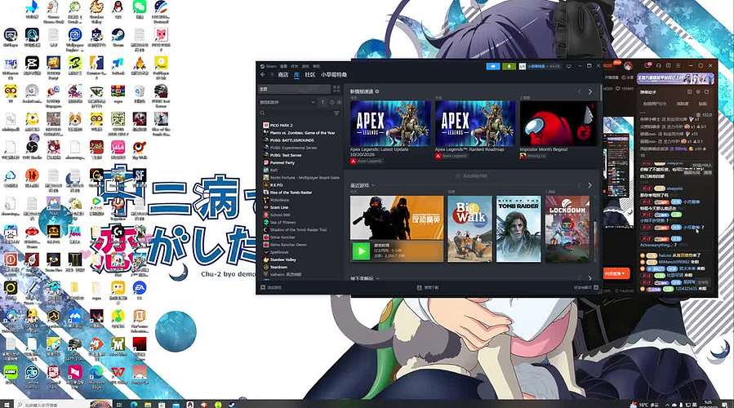Image resolution: width=734 pixels, height=408 pixels.
Task: Open the Store (商店) tab in Steam
Action: click(x=283, y=75)
